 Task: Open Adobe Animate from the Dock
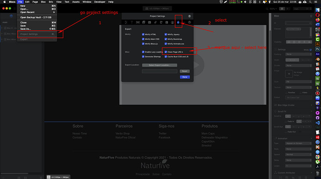click(x=318, y=54)
